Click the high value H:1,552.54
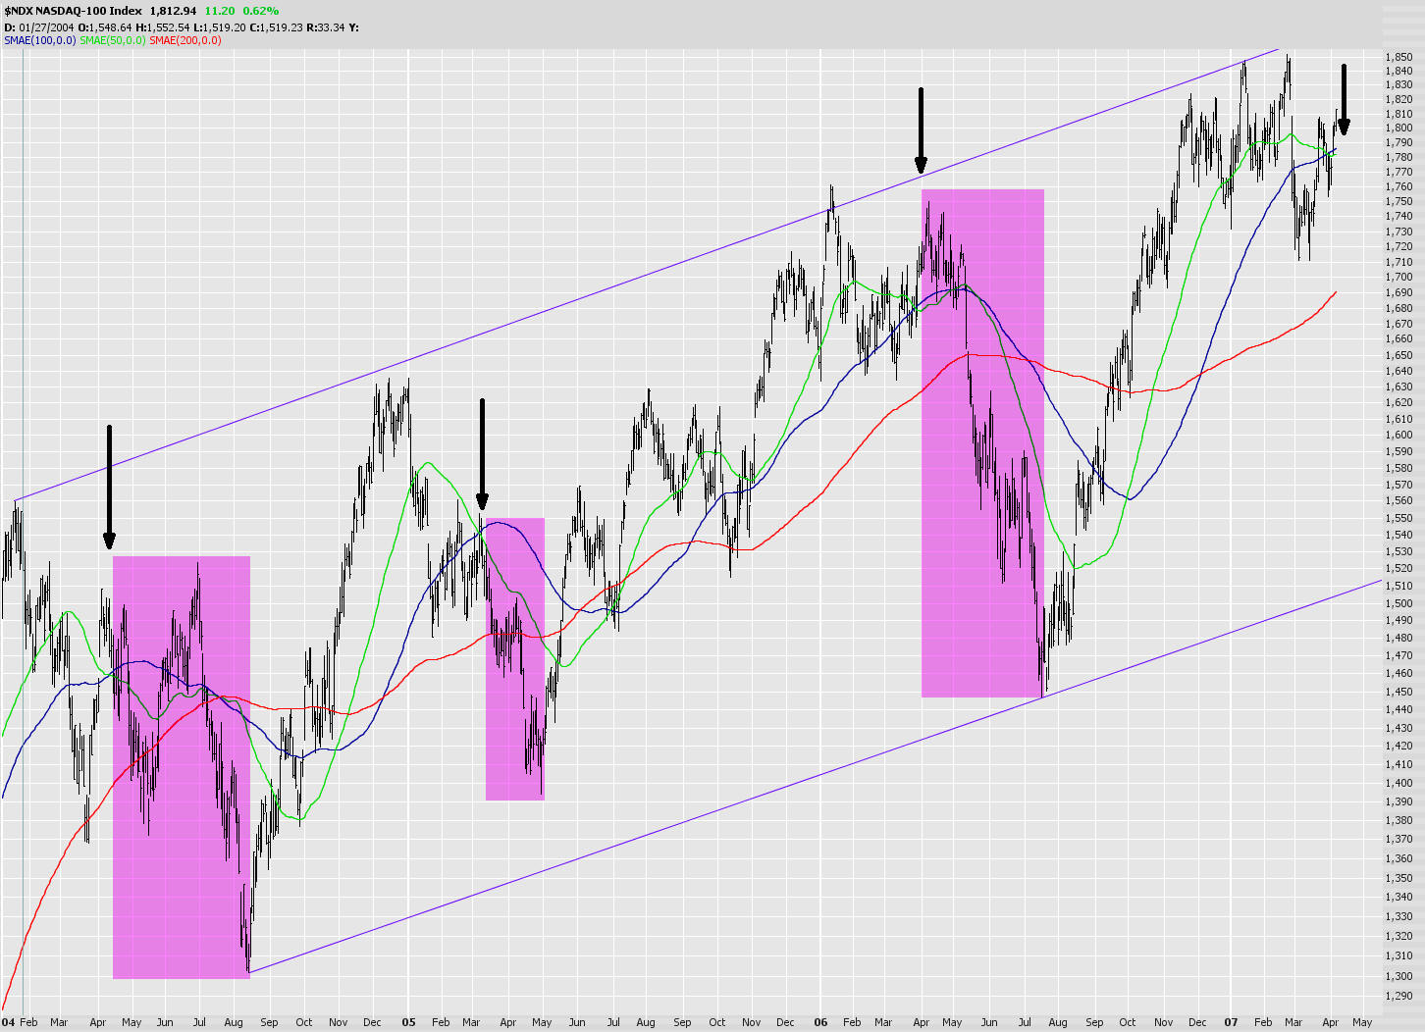The image size is (1425, 1032). (163, 26)
